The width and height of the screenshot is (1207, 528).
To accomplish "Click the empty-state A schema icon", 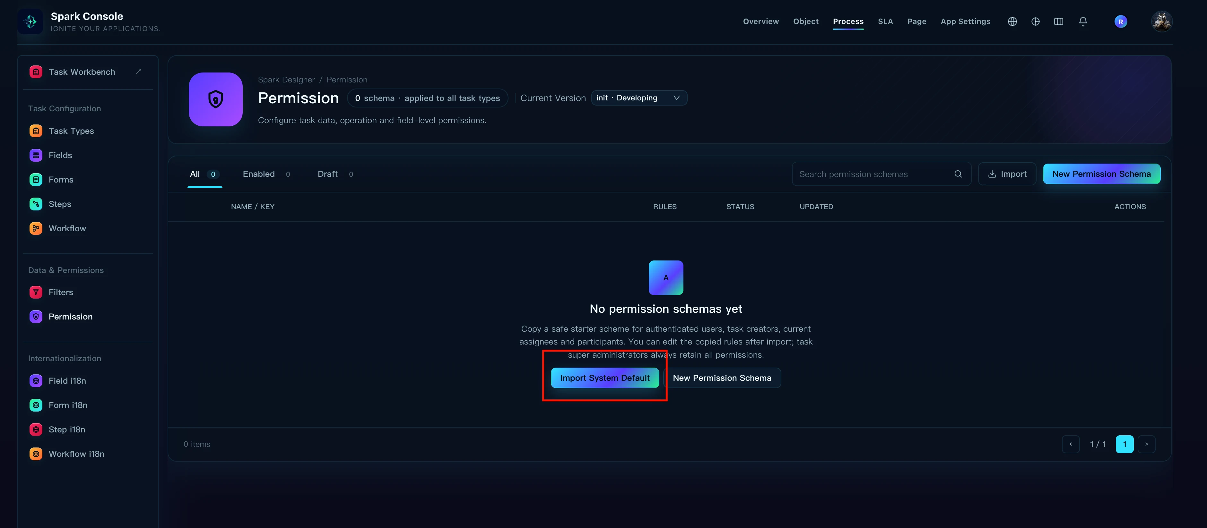I will [x=666, y=277].
